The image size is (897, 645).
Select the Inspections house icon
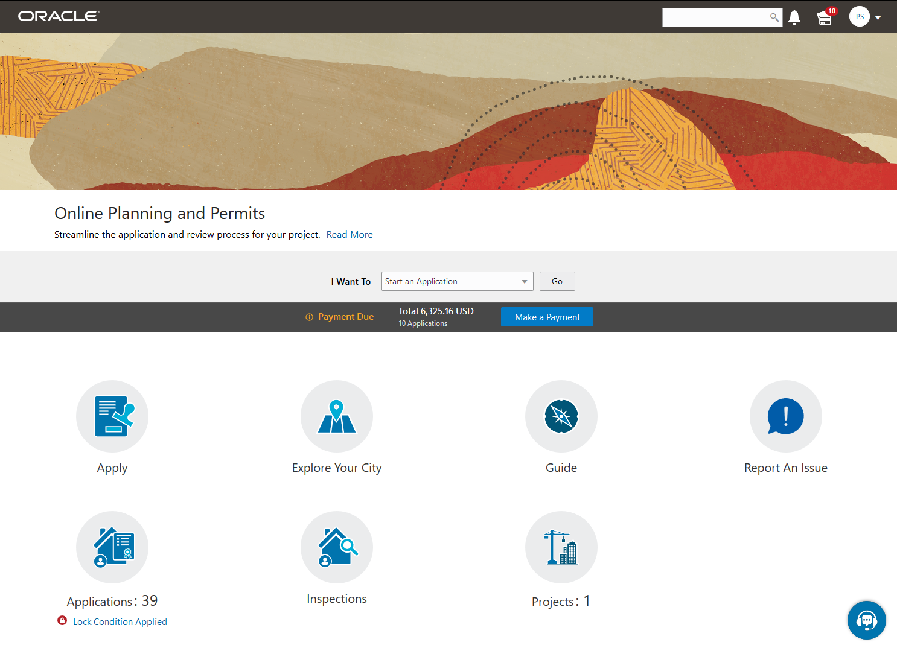coord(337,547)
